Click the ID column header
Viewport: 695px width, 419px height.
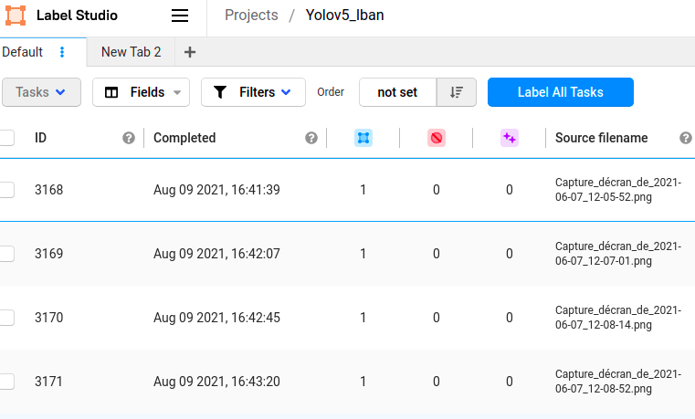40,138
